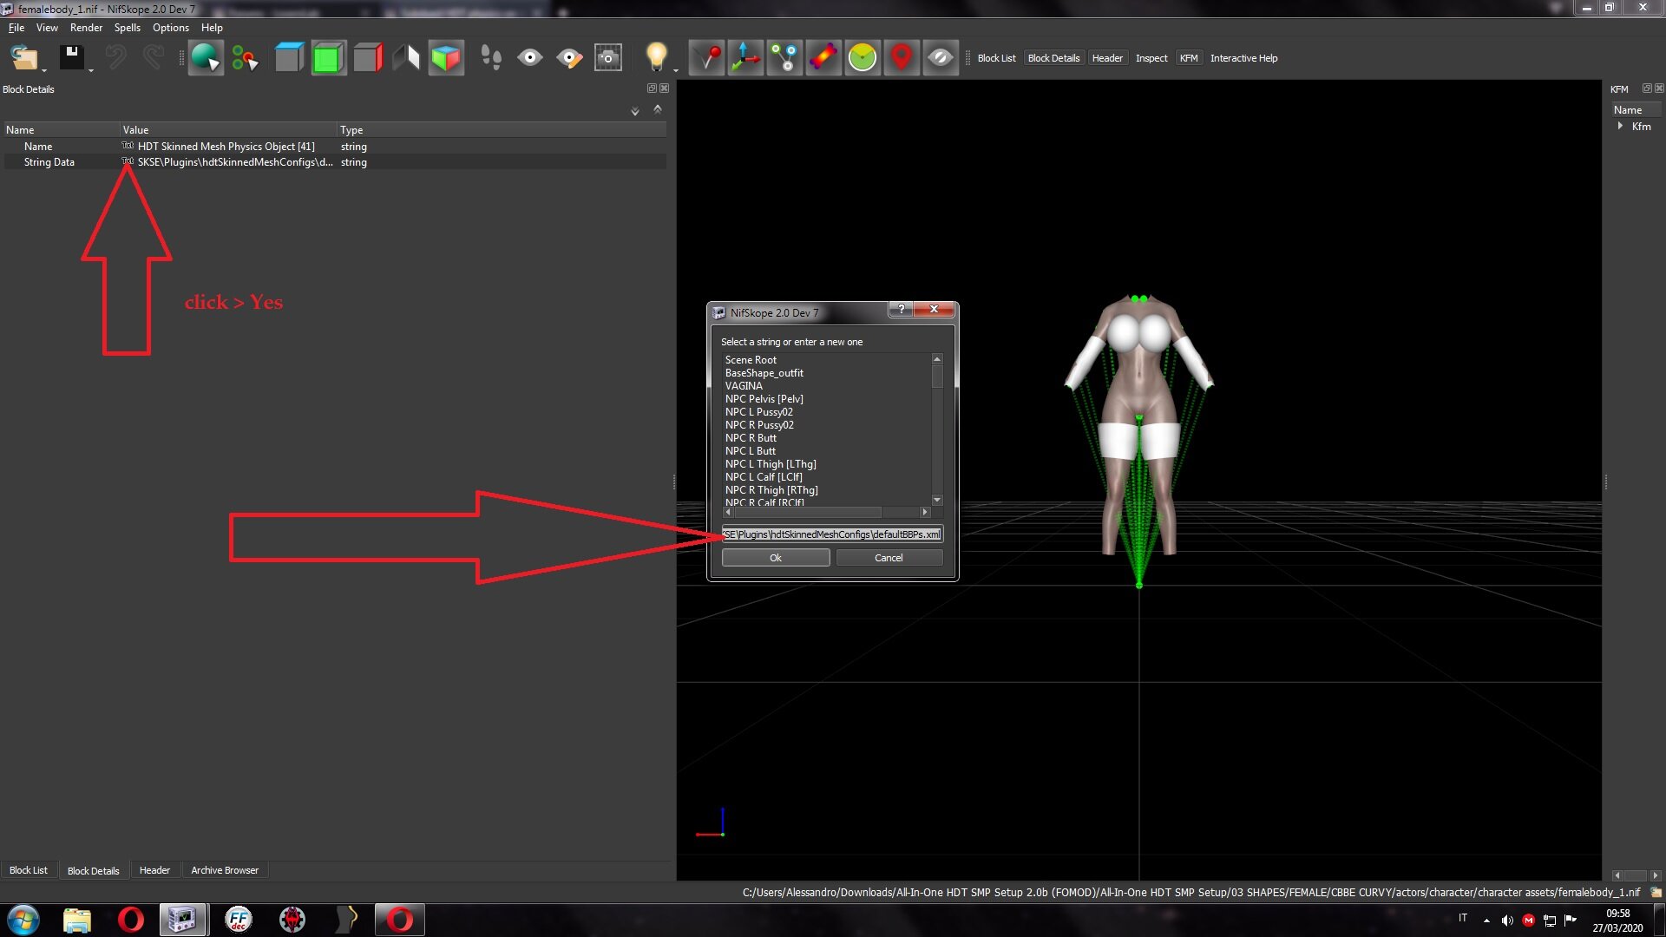Open the lighting options dropdown arrow
1666x937 pixels.
675,69
